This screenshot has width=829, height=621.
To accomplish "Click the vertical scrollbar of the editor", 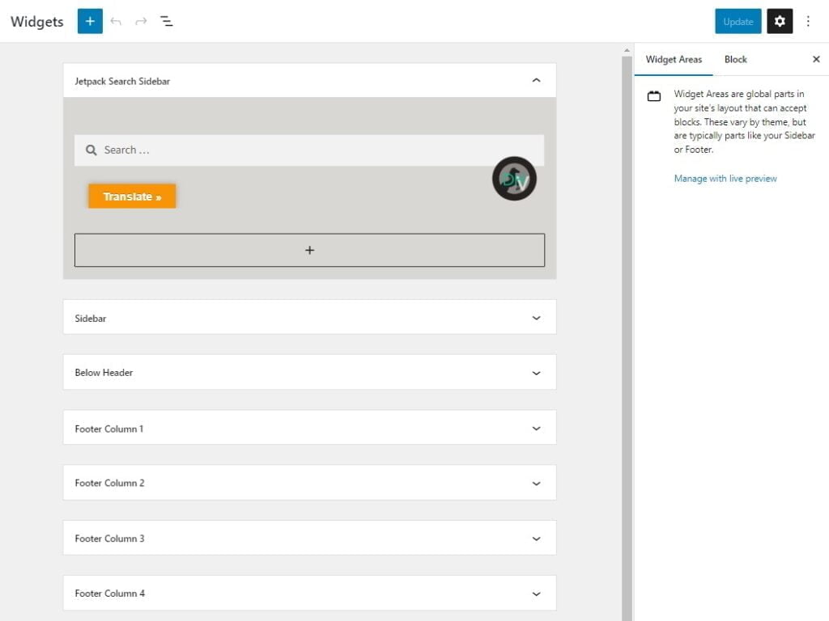I will coord(627,338).
